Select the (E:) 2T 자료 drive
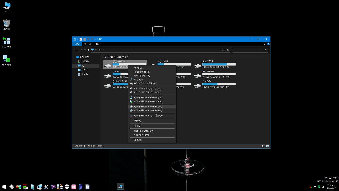 [215, 64]
